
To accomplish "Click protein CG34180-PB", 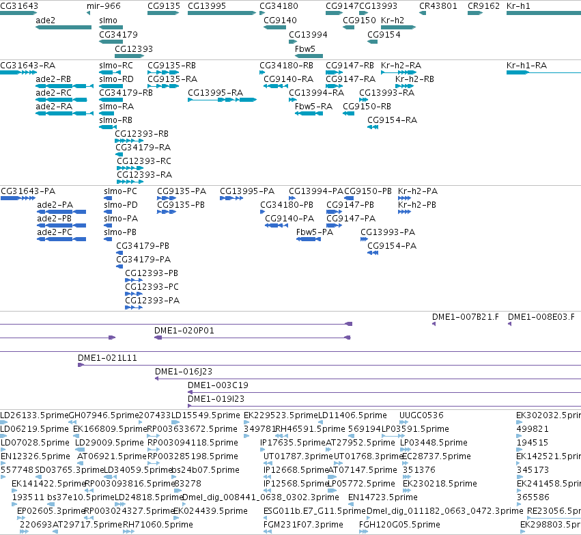I will (x=262, y=212).
